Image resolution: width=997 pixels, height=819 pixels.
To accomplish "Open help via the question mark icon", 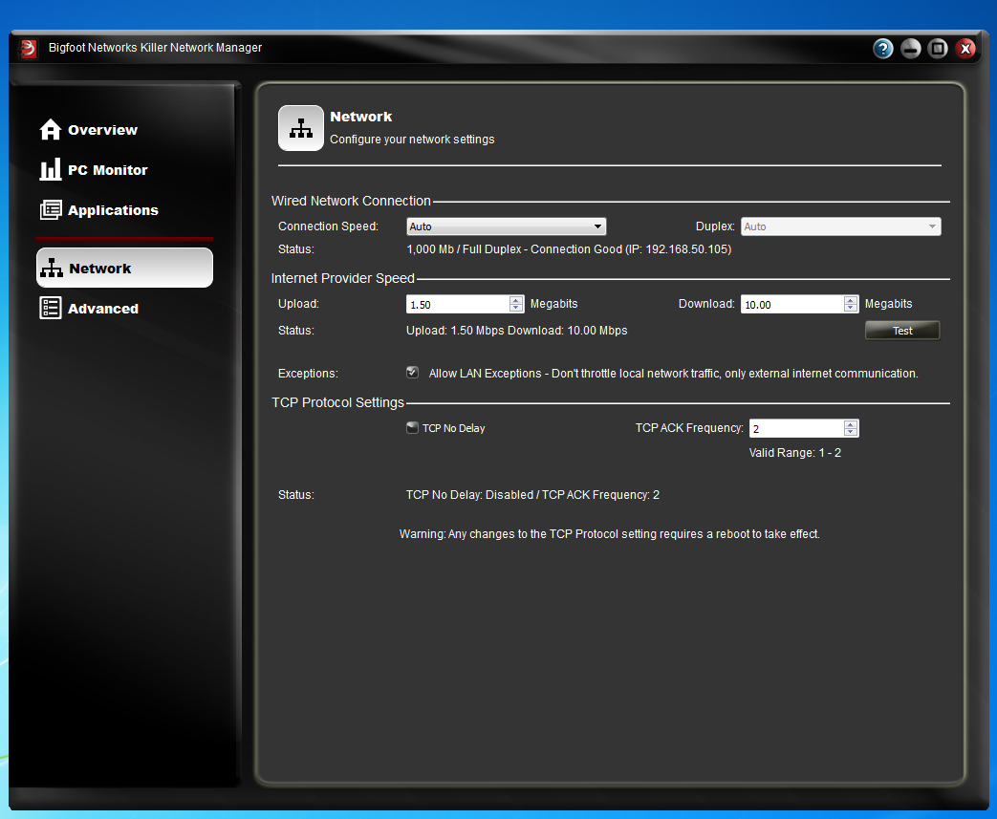I will click(x=882, y=49).
